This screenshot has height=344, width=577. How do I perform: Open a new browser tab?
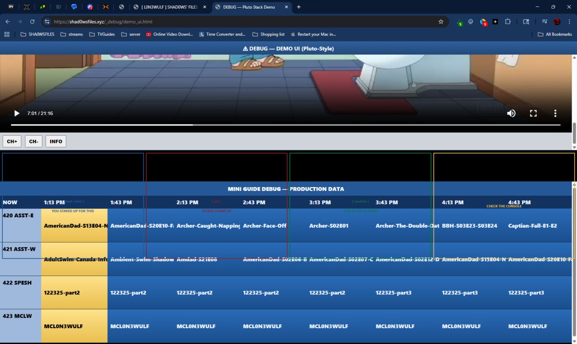pos(298,7)
